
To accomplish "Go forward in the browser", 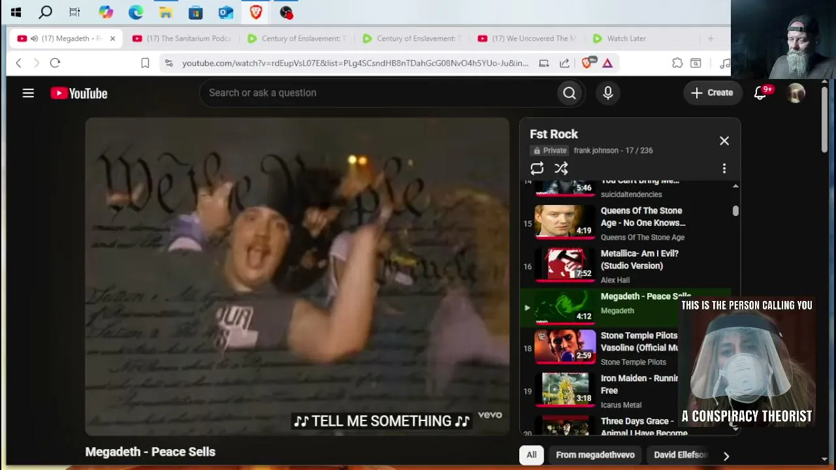I will (x=37, y=63).
